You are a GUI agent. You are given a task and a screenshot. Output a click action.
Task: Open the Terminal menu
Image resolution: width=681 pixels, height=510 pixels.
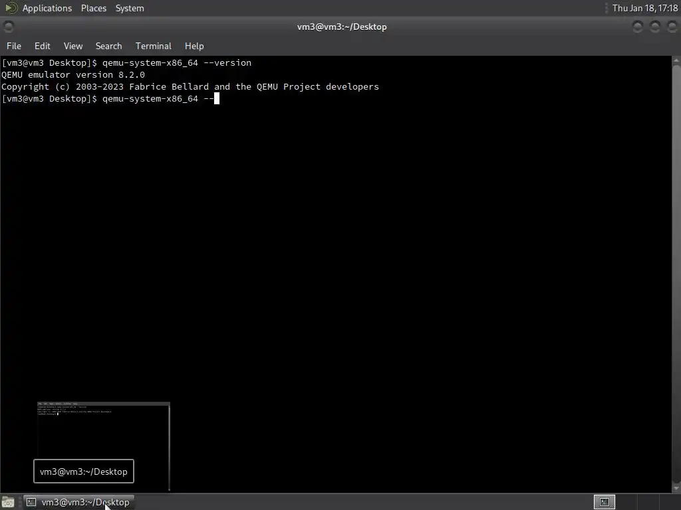click(x=154, y=46)
